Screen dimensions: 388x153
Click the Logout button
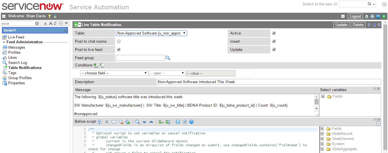point(355,16)
